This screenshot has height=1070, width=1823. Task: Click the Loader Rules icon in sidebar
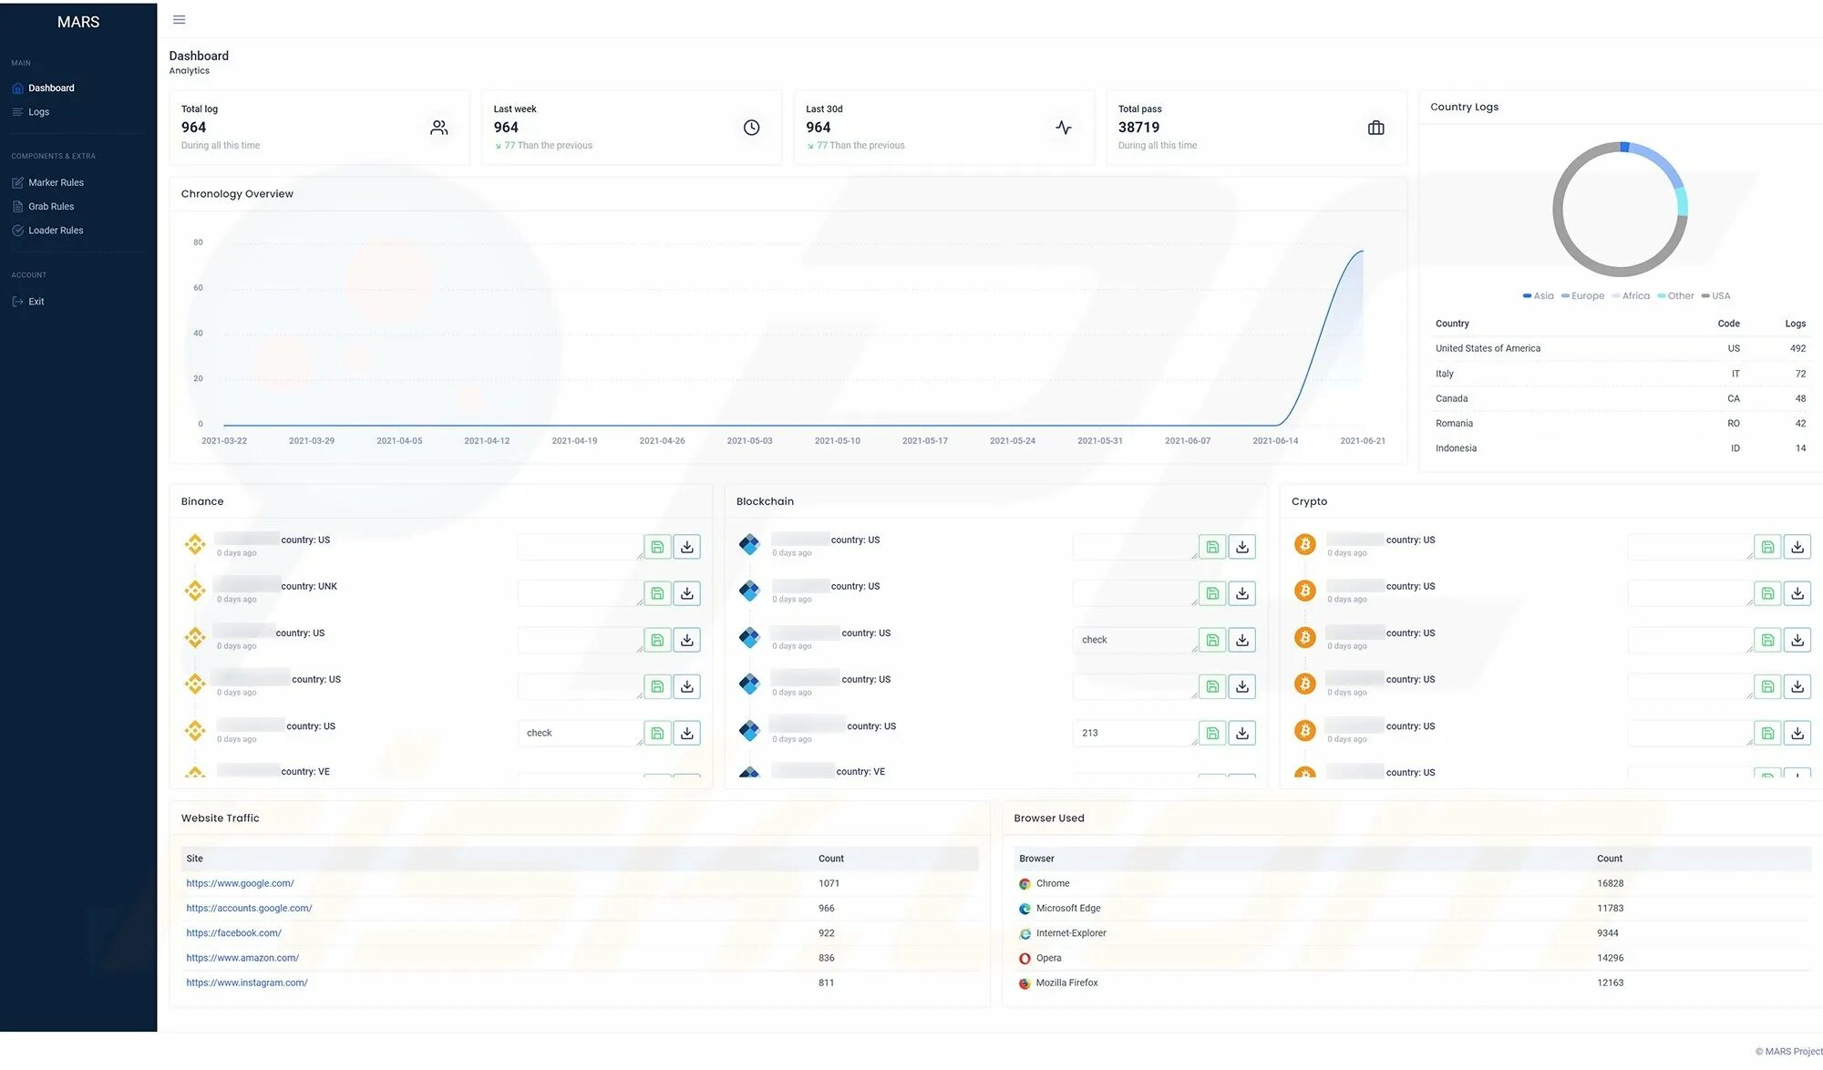coord(16,231)
